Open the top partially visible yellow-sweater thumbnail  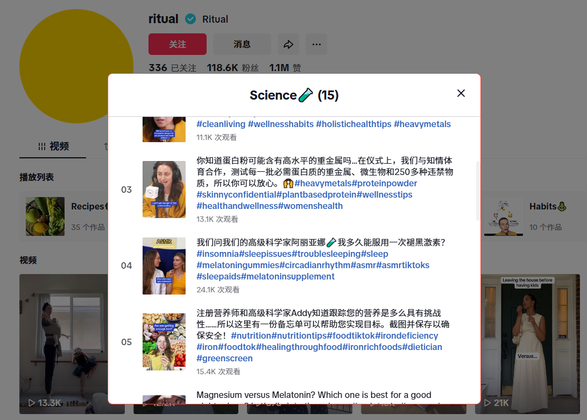pos(164,129)
